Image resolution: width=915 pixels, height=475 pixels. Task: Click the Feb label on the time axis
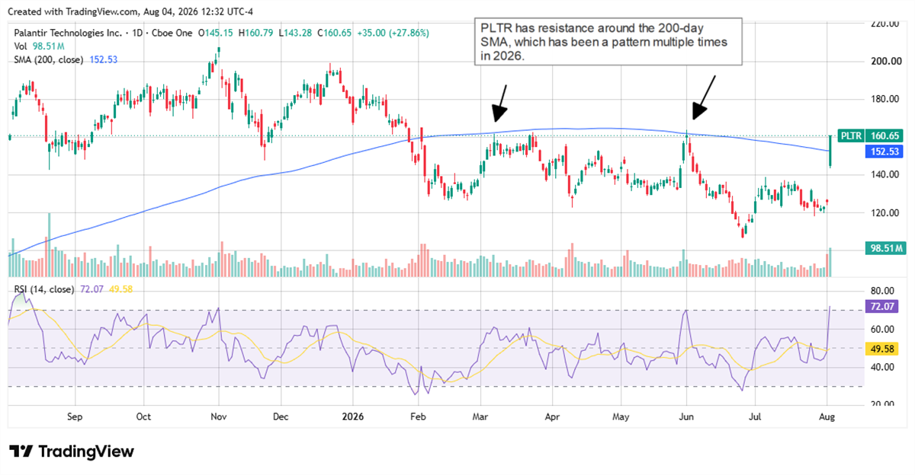click(x=416, y=418)
